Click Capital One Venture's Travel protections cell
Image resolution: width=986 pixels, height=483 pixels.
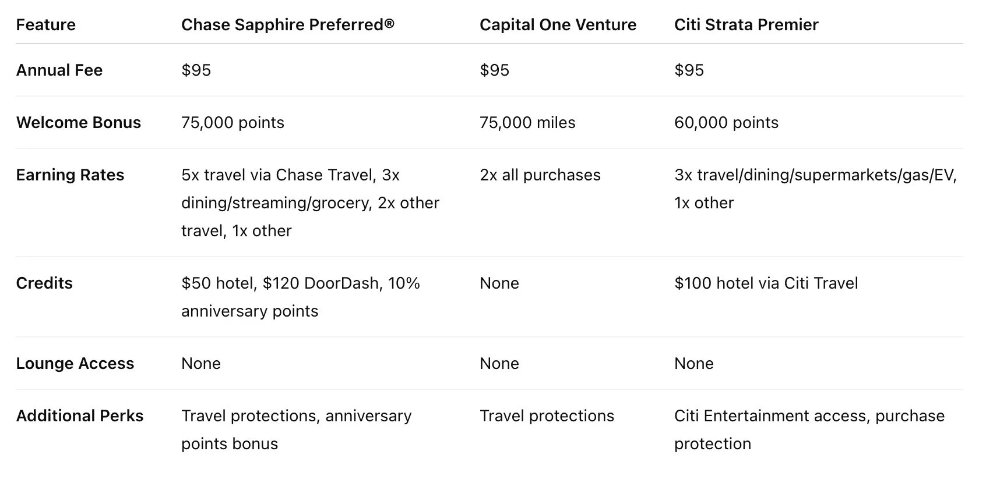tap(547, 415)
